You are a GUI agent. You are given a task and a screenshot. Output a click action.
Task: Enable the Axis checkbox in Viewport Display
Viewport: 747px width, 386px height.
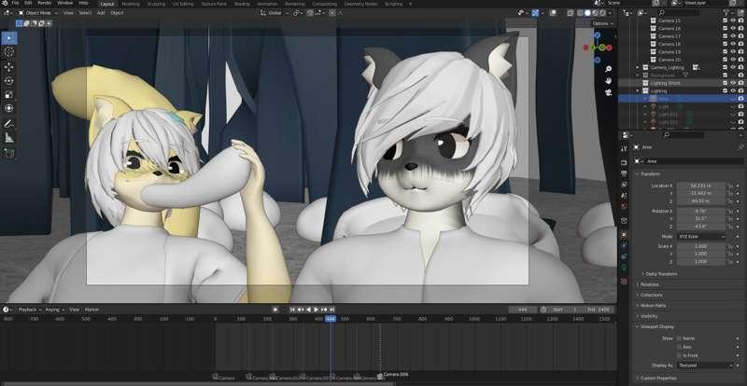[x=679, y=347]
